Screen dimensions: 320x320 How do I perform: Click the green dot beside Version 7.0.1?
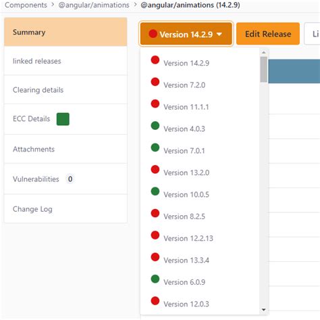coord(155,147)
